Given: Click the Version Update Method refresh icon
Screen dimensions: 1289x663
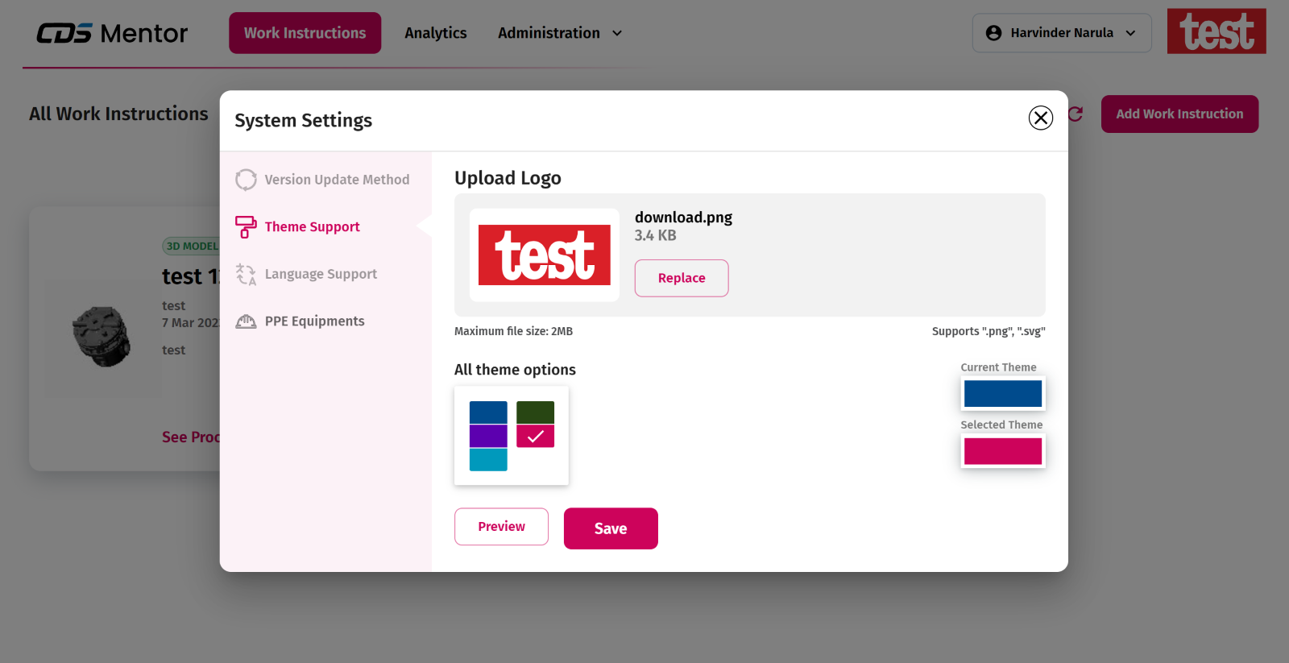Looking at the screenshot, I should (246, 180).
